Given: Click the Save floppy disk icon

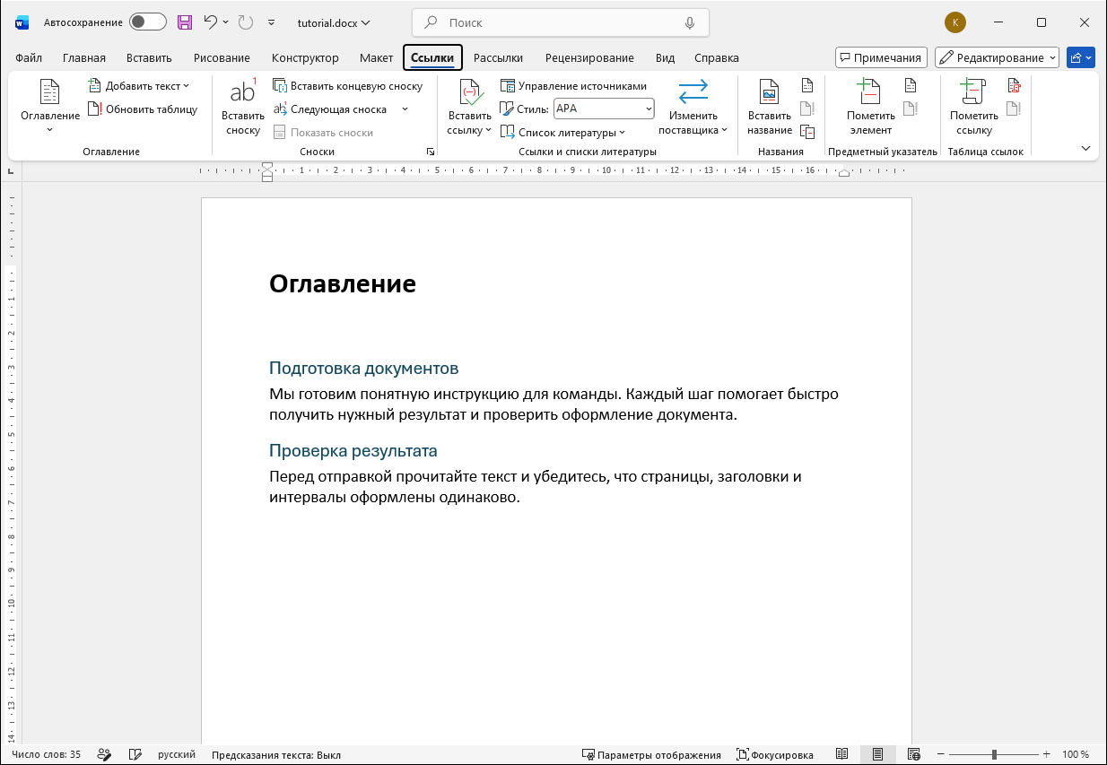Looking at the screenshot, I should (x=185, y=22).
